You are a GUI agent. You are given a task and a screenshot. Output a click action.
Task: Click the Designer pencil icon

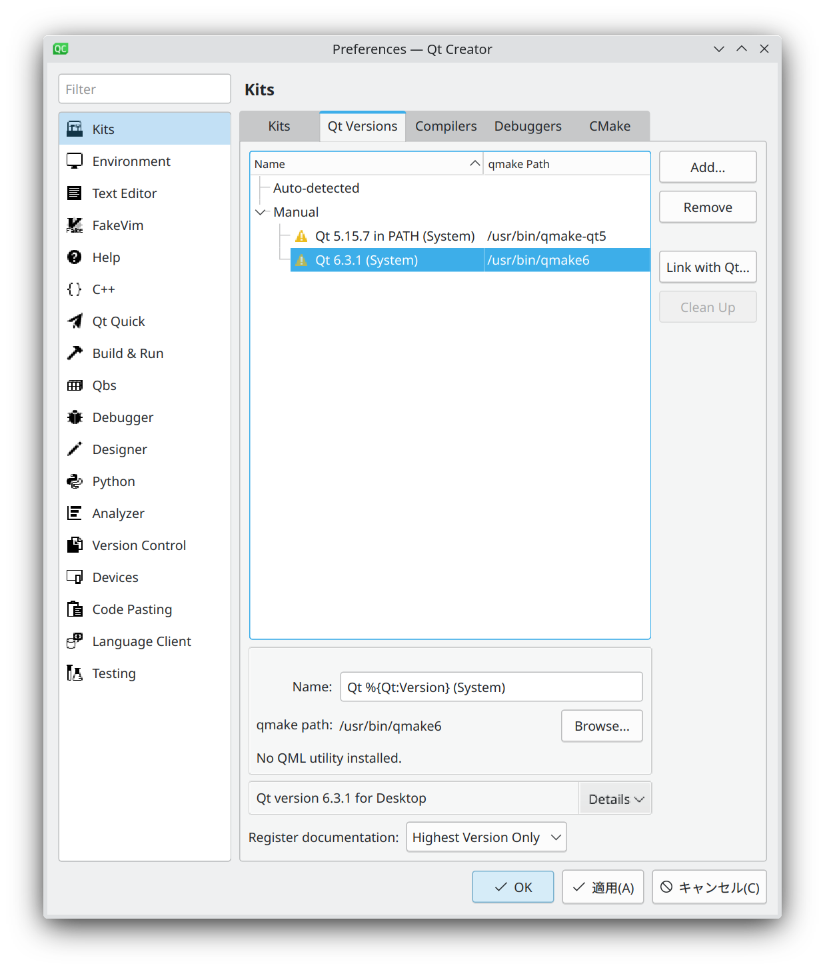coord(75,449)
